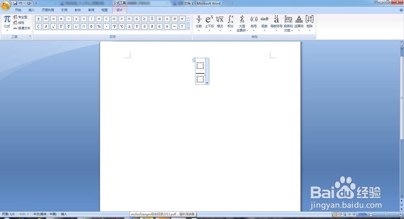Insert the division ÷ symbol

84,19
